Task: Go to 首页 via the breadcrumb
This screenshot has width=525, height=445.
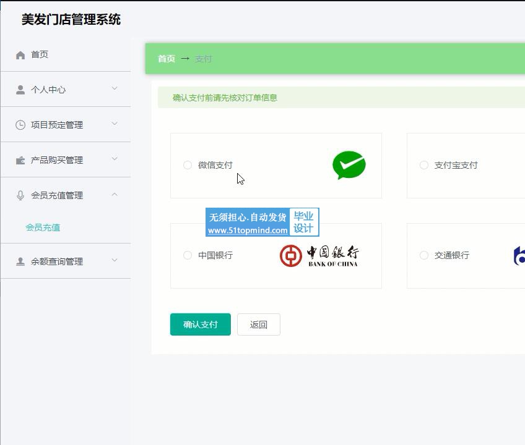Action: click(167, 59)
